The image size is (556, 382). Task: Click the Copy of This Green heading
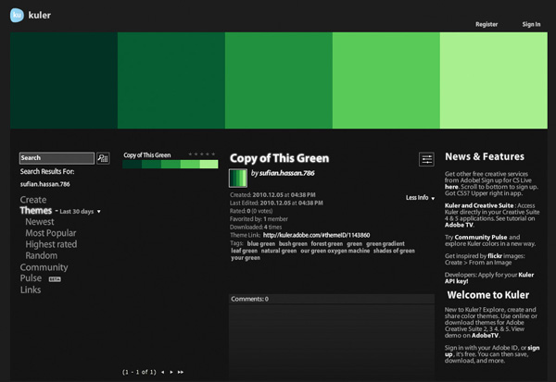280,158
